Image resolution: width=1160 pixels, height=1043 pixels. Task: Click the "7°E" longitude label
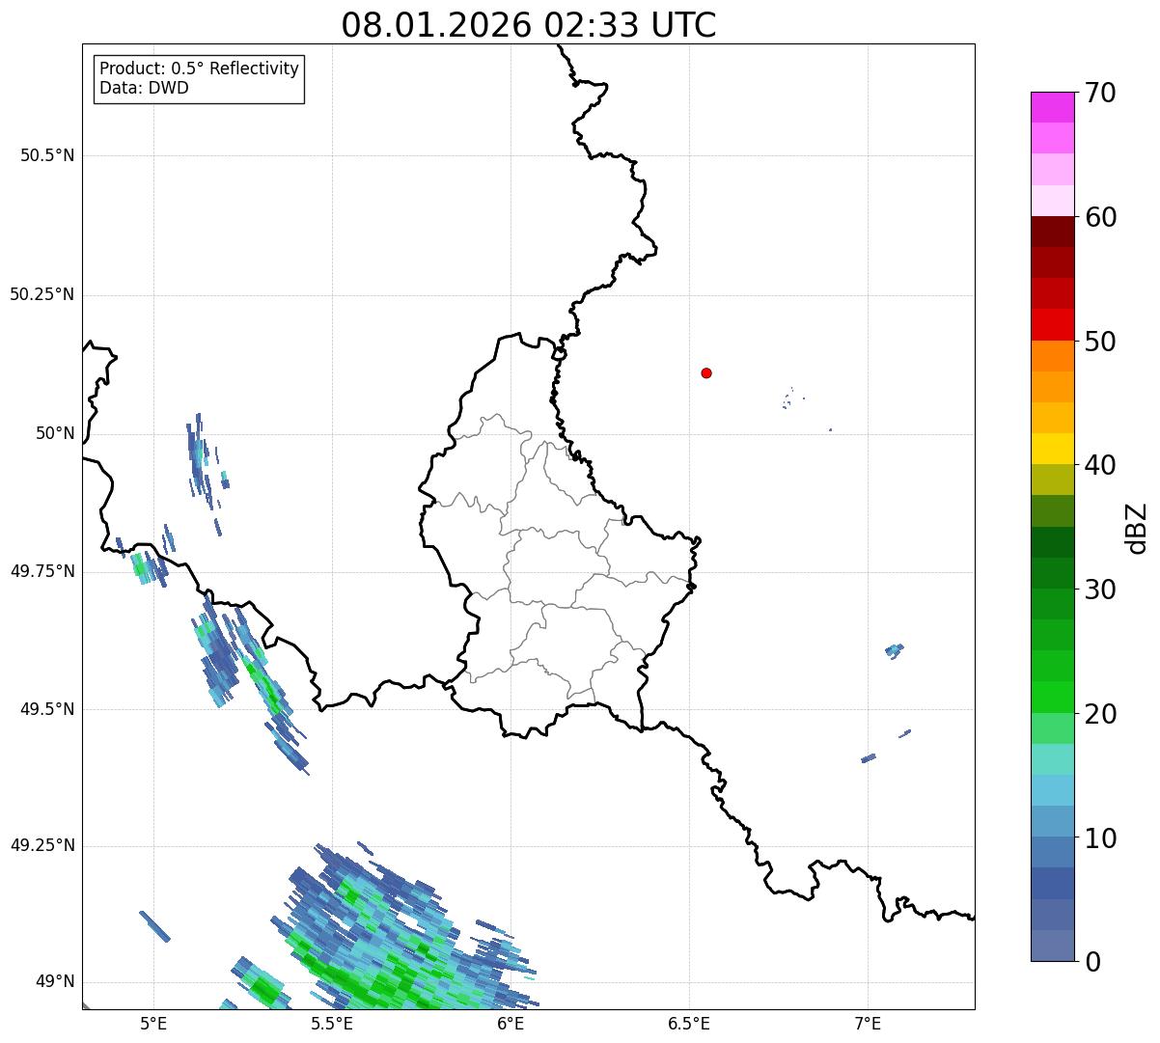(868, 1023)
